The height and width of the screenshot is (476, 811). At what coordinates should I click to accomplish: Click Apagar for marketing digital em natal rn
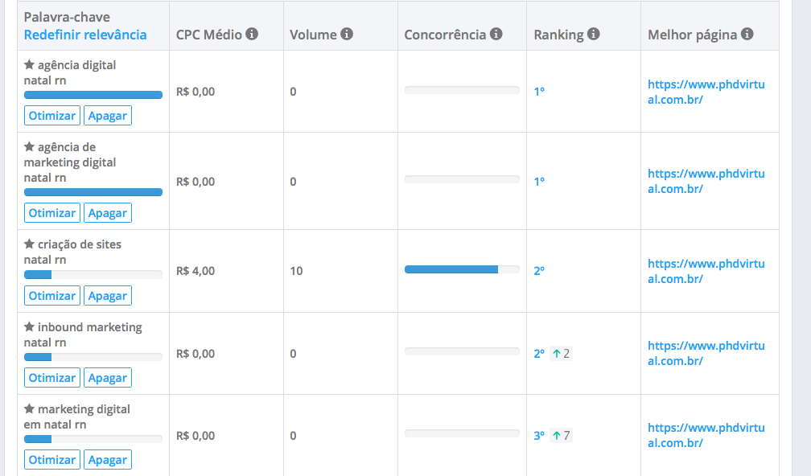108,460
